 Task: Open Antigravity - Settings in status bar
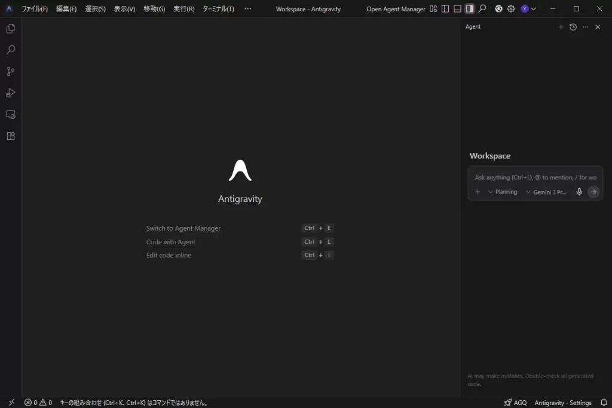pos(563,403)
